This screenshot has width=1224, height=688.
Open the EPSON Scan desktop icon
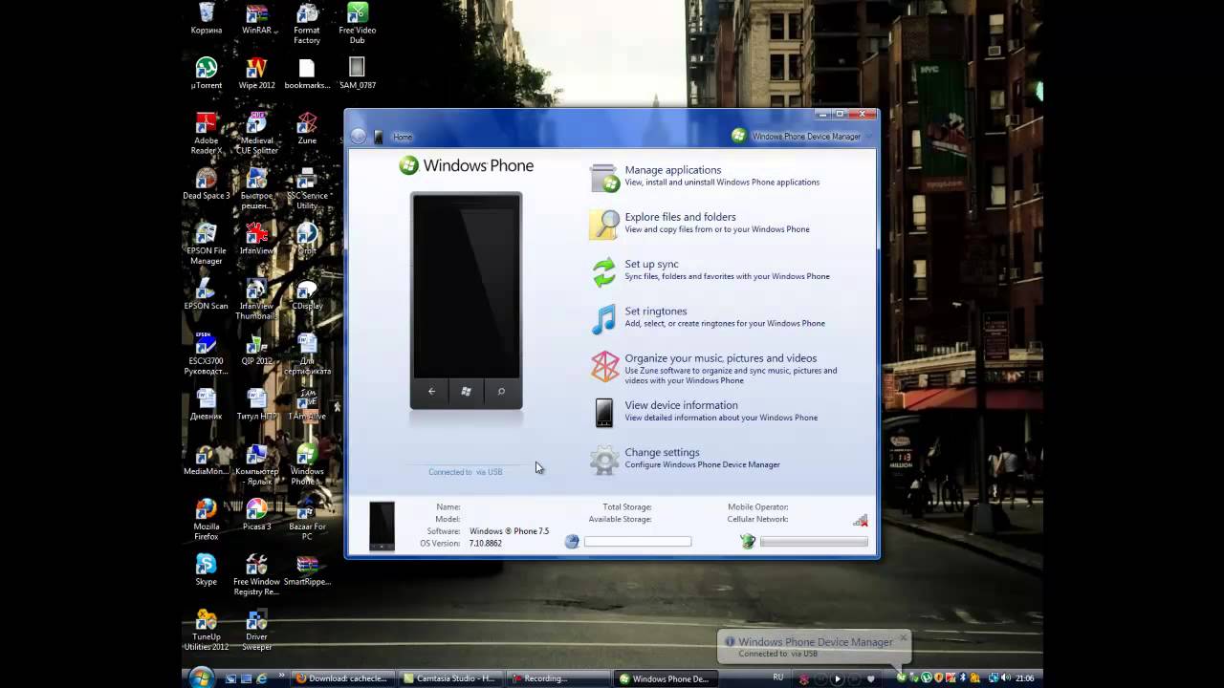click(207, 293)
